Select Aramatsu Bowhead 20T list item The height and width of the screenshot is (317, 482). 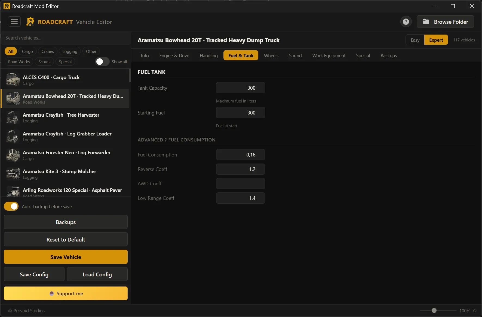(65, 99)
